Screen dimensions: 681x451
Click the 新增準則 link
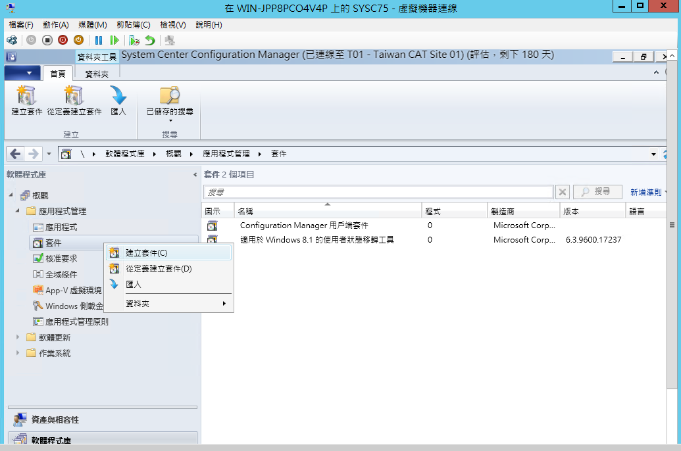(646, 192)
